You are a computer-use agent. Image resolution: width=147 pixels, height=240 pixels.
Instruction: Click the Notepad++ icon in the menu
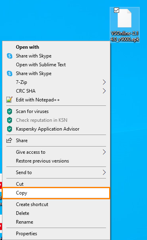click(9, 100)
